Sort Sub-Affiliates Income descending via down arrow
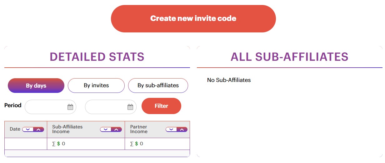 pos(106,129)
